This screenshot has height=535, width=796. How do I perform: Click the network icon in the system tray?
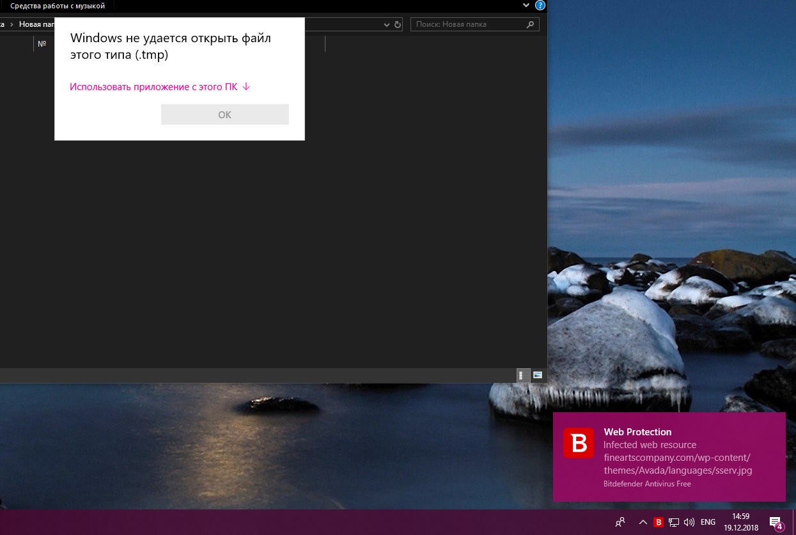(x=674, y=522)
